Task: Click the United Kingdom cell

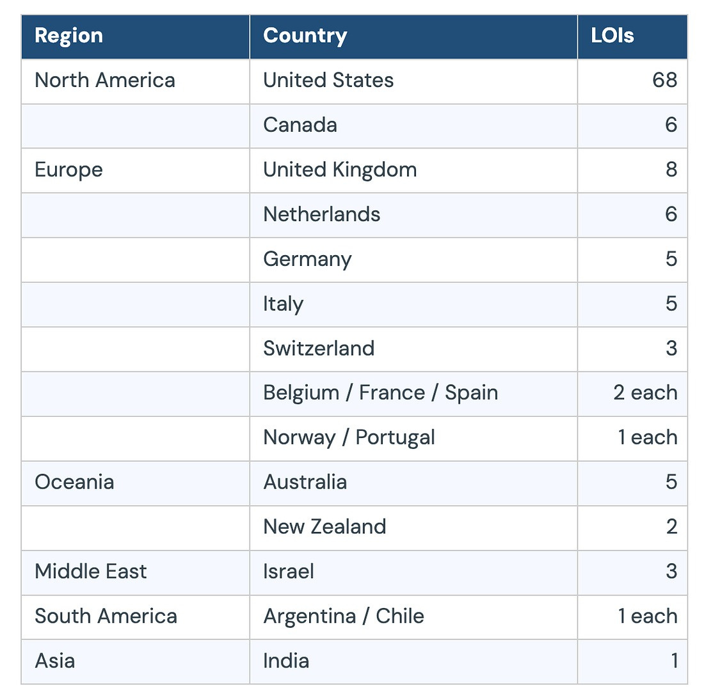Action: tap(413, 171)
